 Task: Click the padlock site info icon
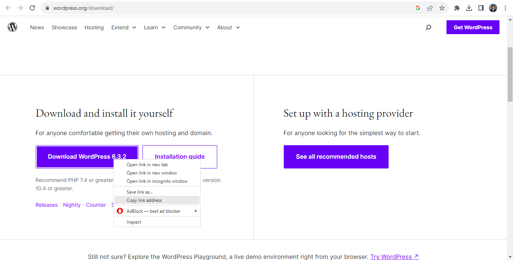pos(47,8)
